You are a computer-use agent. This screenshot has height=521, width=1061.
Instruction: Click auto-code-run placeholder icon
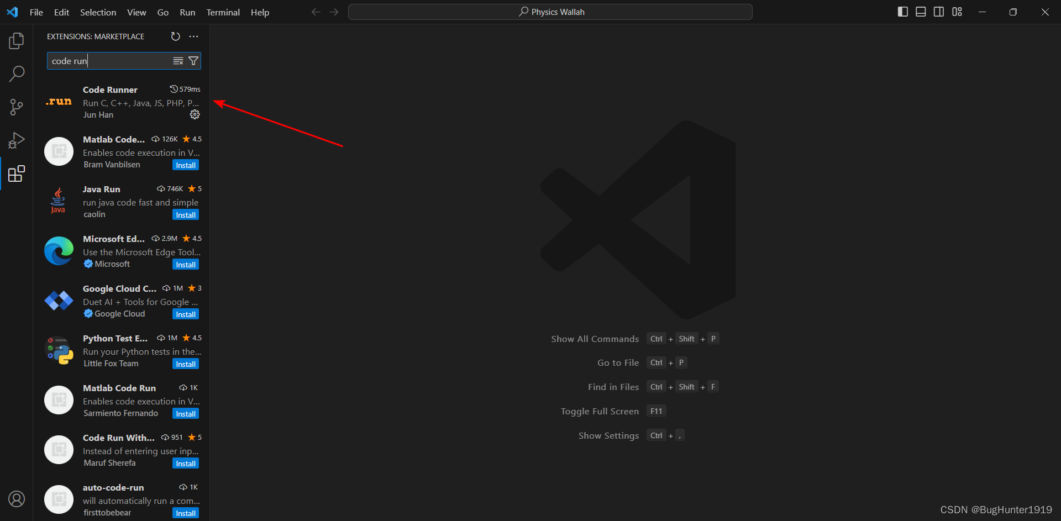pyautogui.click(x=59, y=499)
